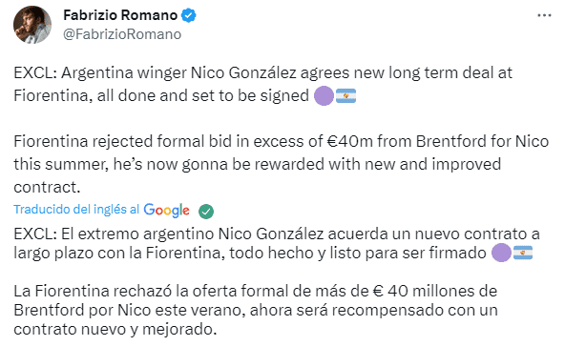Click the '€40m' amount in English text
Screen dimensions: 565x346
point(349,141)
